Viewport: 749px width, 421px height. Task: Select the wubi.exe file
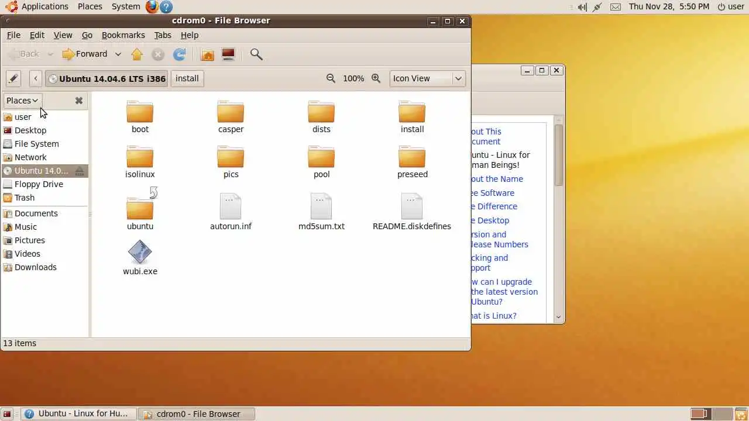pos(140,258)
